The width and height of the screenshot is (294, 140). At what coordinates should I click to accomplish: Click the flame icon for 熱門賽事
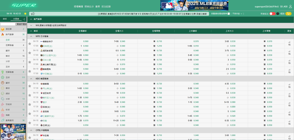coord(3,34)
